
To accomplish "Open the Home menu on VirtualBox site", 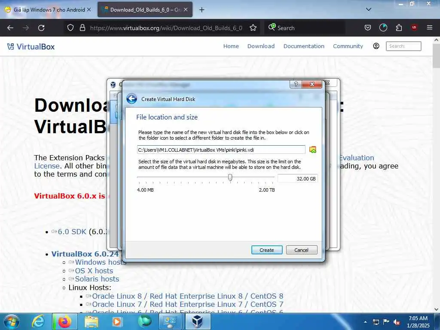I will 231,46.
